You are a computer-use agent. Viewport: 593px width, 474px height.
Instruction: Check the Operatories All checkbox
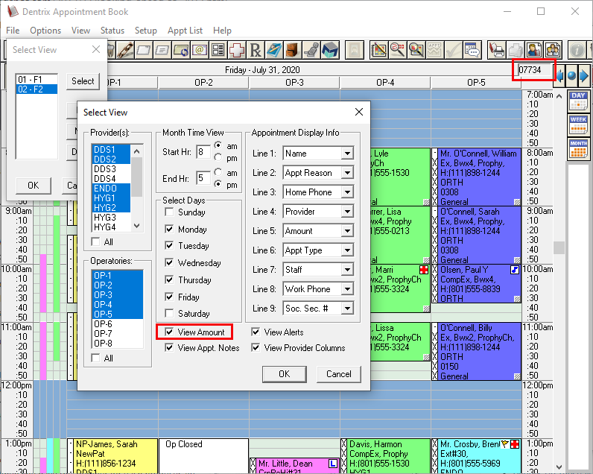pyautogui.click(x=95, y=358)
